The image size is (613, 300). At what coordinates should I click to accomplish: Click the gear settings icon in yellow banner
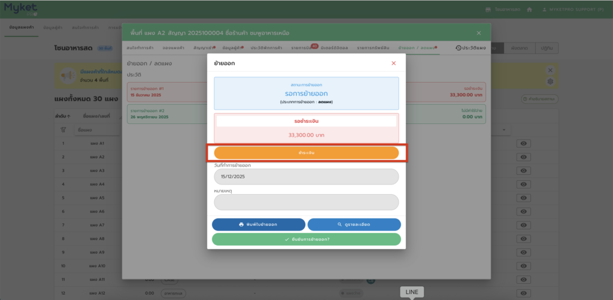(550, 81)
